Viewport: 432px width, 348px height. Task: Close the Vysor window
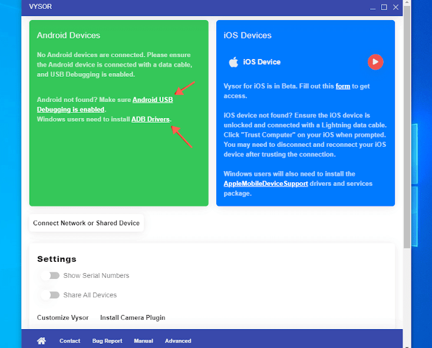click(395, 7)
